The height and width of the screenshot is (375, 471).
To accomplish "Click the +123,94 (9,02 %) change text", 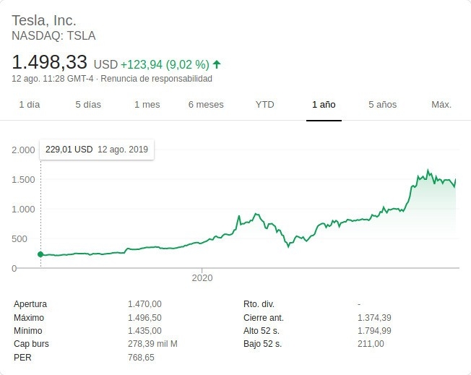I will (165, 64).
